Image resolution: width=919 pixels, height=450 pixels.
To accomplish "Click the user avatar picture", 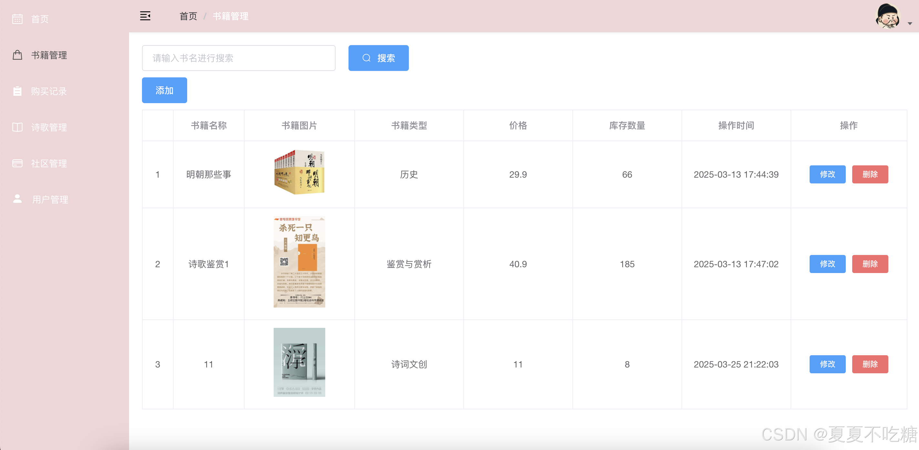I will (888, 16).
